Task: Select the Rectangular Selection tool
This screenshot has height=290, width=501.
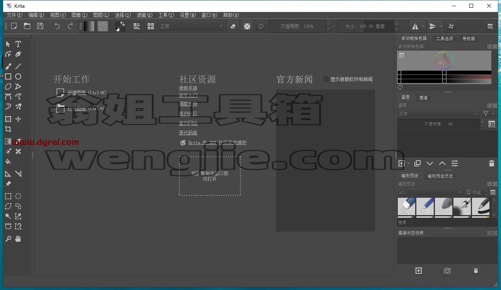Action: pos(8,196)
